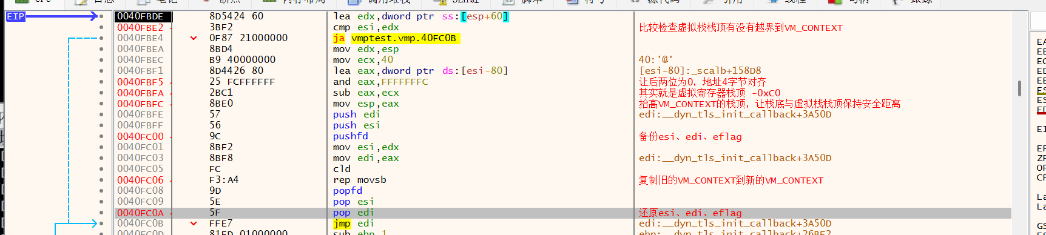Click comment on pushfd row about esi, edi, eflag
Viewport: 1046px width, 235px height.
point(690,136)
